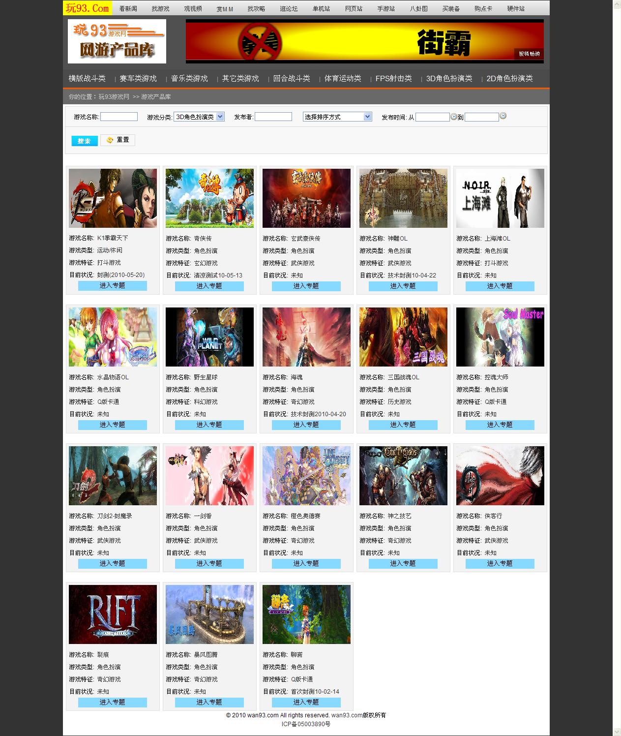Click the 玩93.Com yellow site logo
621x736 pixels.
point(88,8)
